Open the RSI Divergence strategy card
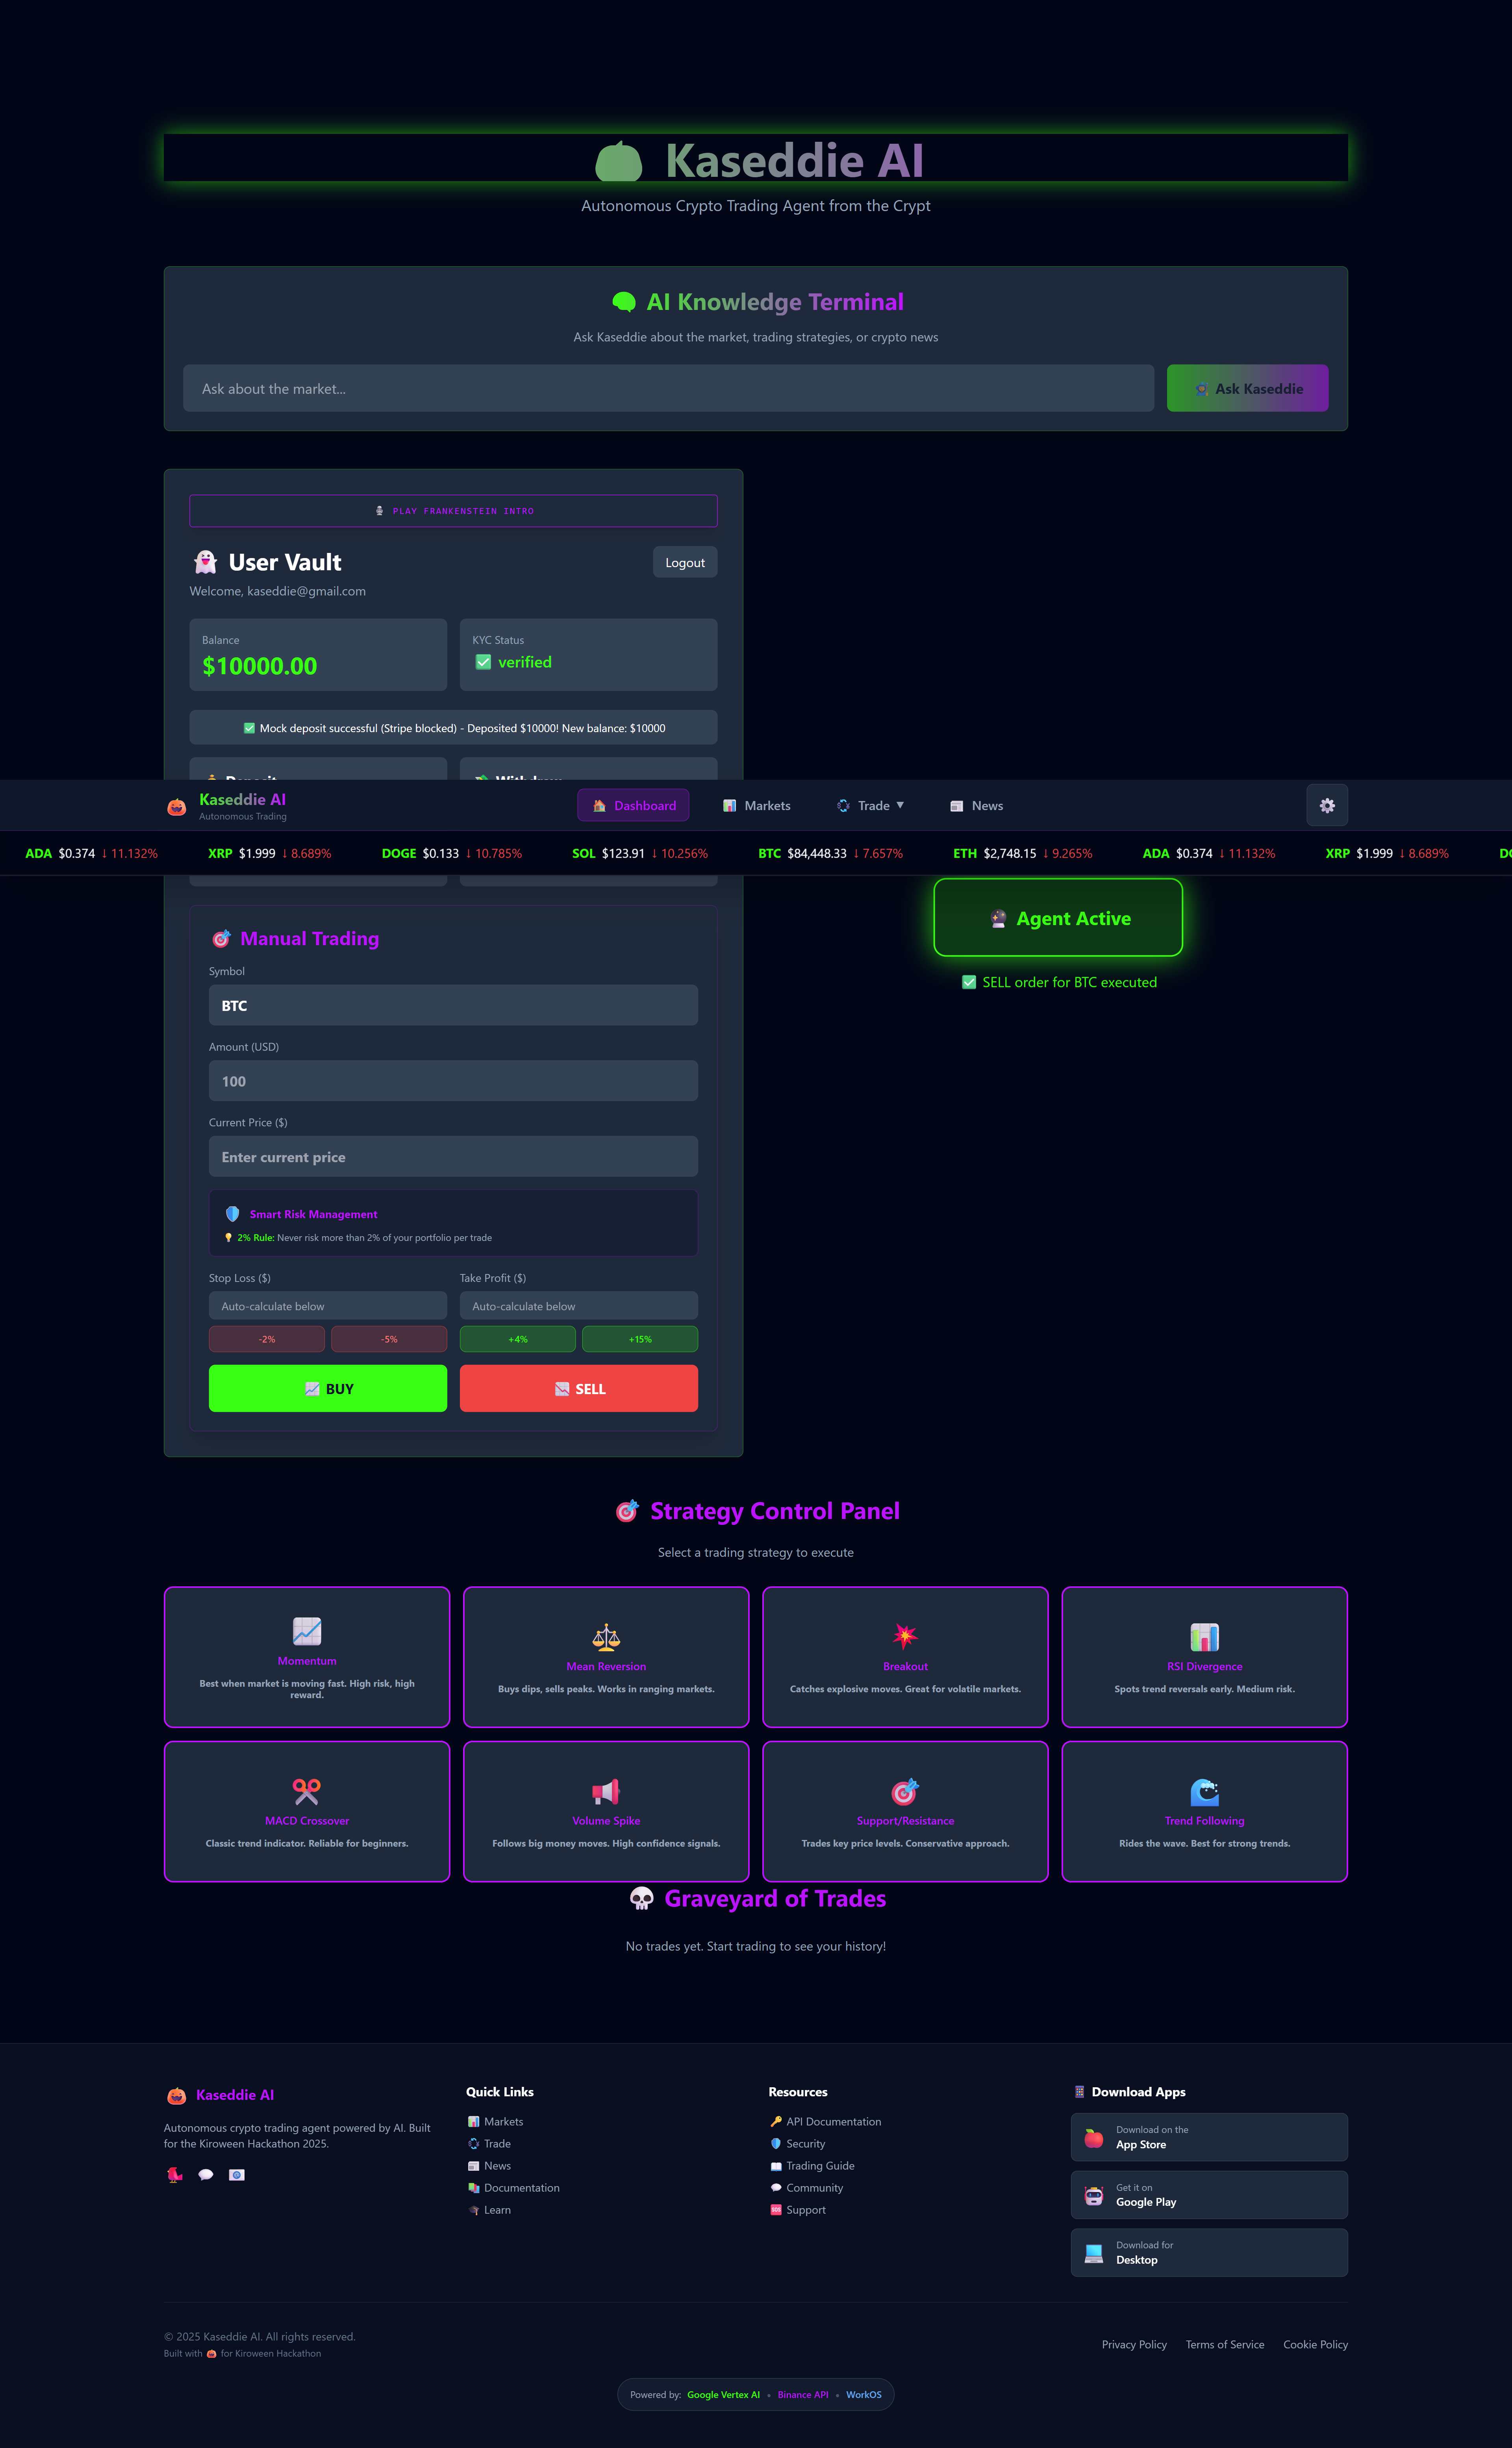The height and width of the screenshot is (2448, 1512). tap(1204, 1656)
